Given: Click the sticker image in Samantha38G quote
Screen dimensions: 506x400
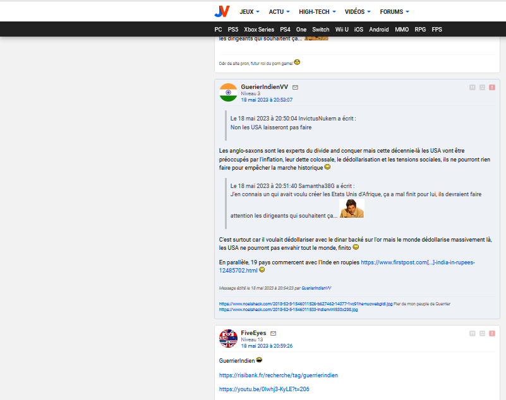Looking at the screenshot, I should tap(352, 208).
